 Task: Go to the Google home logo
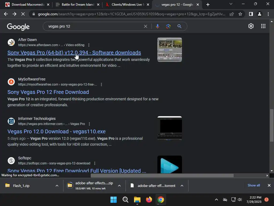[x=18, y=27]
